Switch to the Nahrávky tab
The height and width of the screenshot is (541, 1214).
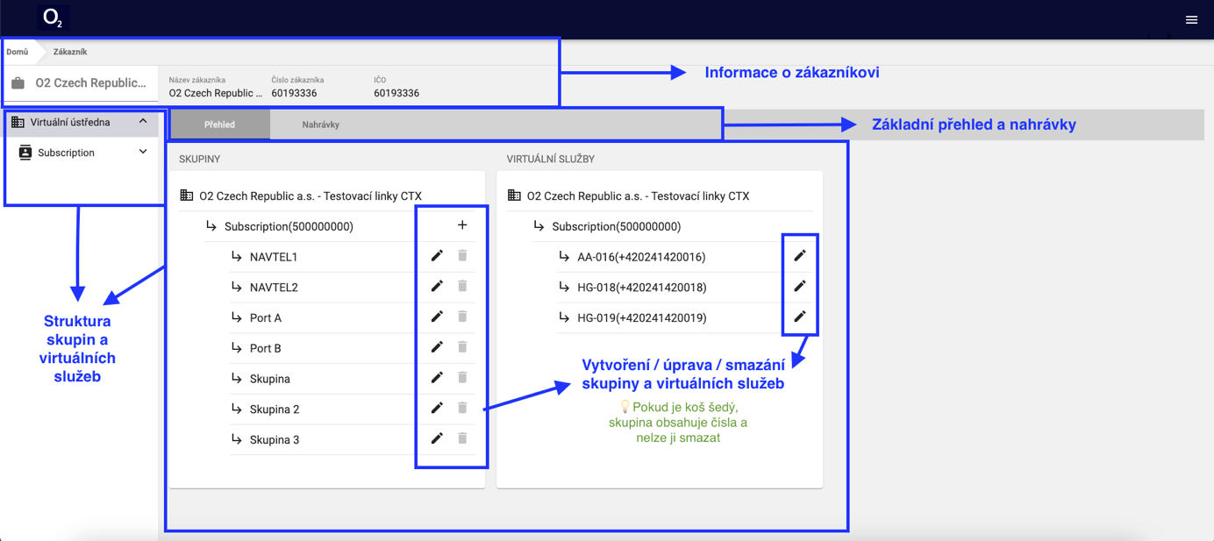coord(320,125)
